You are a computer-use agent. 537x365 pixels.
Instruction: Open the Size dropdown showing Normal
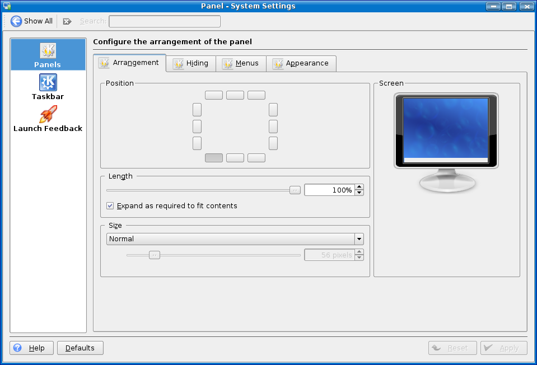[235, 239]
